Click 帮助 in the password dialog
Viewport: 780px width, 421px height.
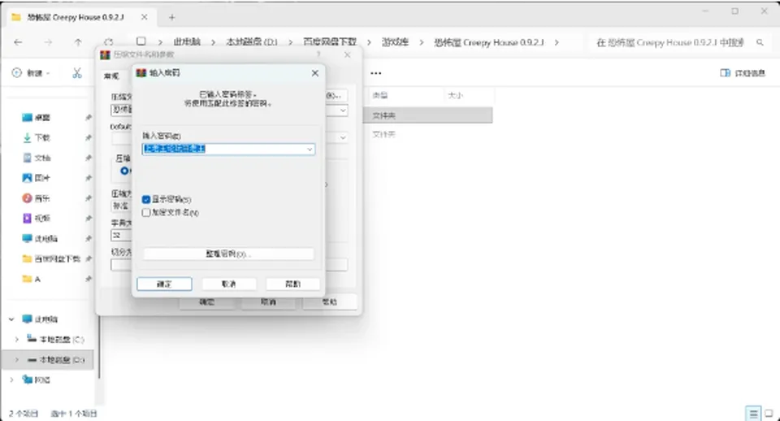293,284
